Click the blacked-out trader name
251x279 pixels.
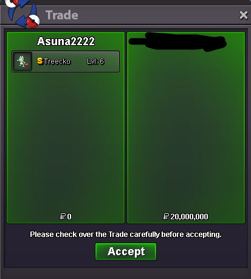(x=178, y=42)
